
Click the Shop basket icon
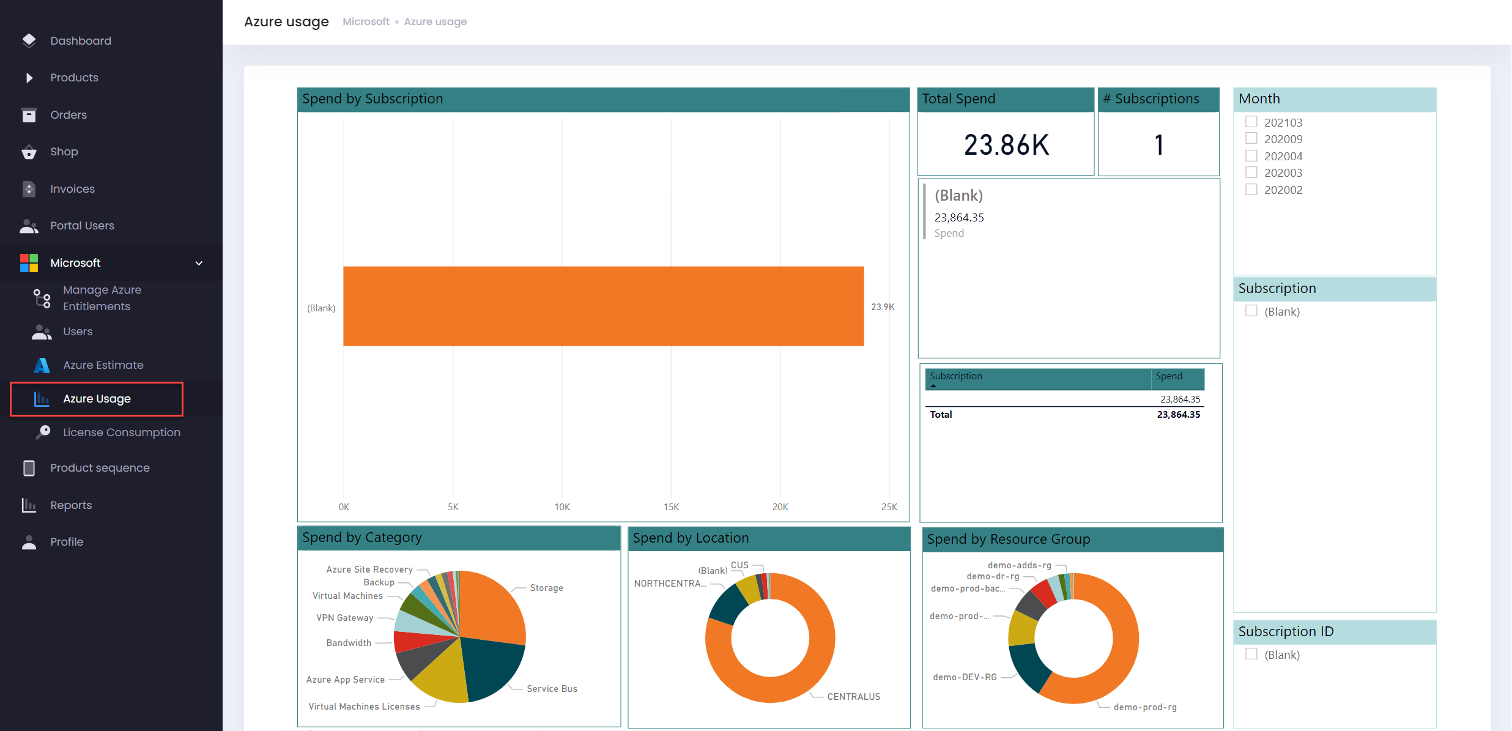click(29, 152)
